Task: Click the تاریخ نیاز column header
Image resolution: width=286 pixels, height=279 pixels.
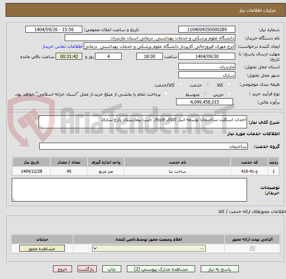Action: 31,162
